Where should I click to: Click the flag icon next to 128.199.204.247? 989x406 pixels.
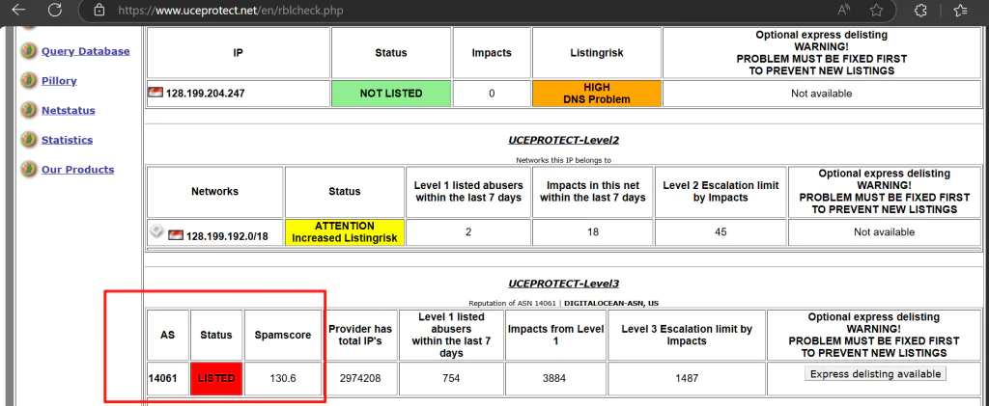pyautogui.click(x=155, y=93)
